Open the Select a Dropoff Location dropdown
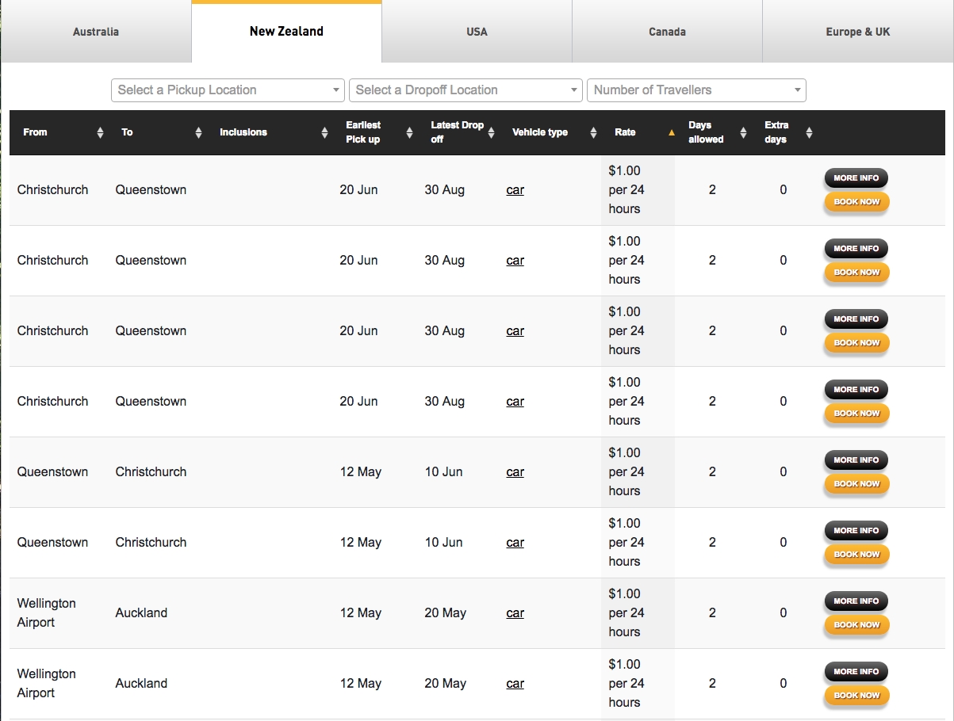 click(466, 90)
